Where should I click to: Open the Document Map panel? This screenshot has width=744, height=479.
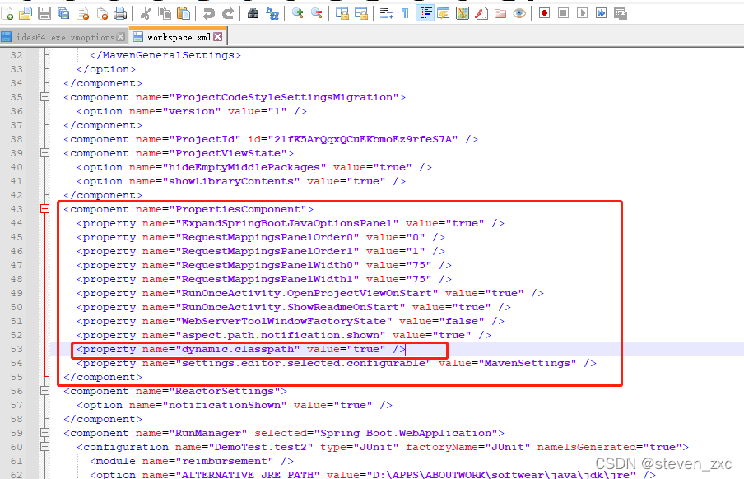click(463, 13)
